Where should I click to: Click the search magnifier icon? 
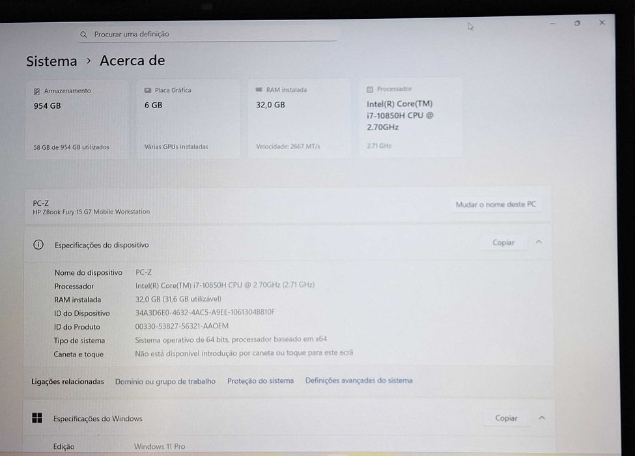point(83,35)
